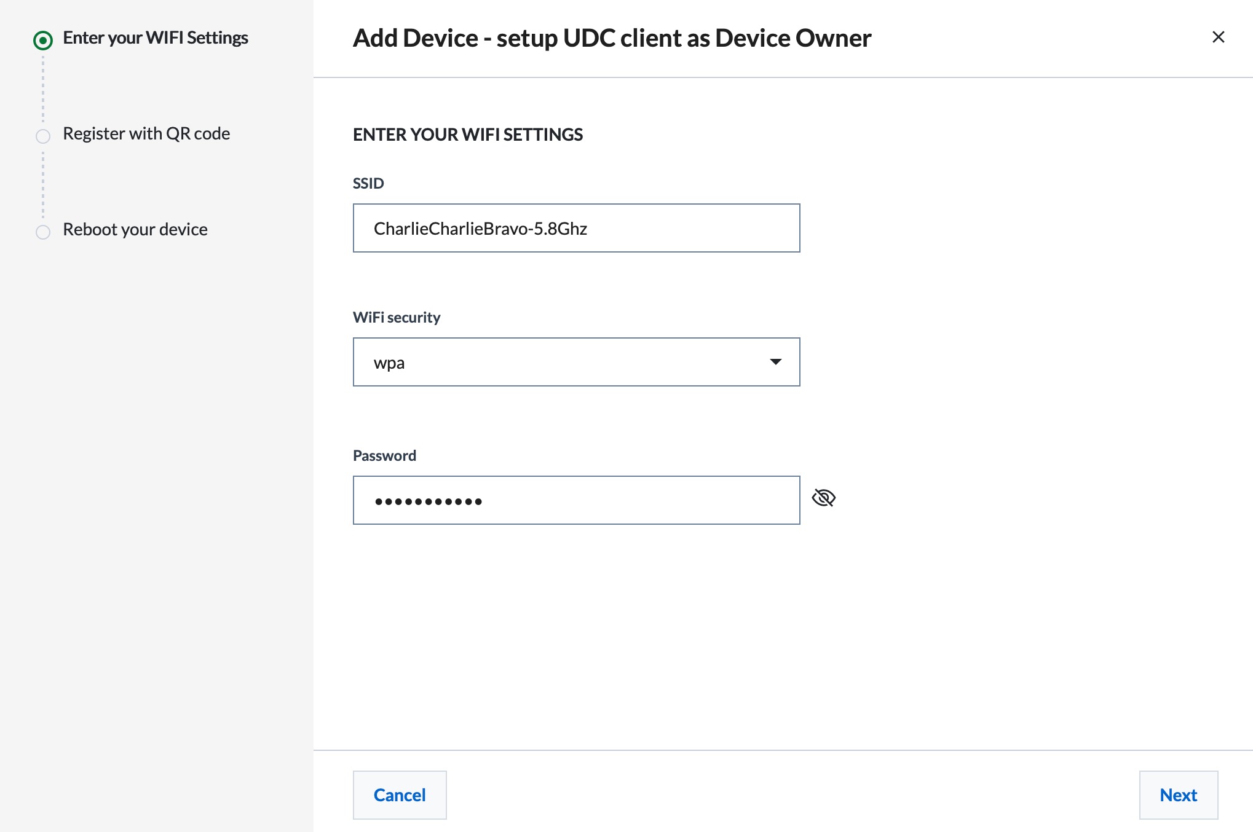
Task: Proceed with the Next button
Action: pyautogui.click(x=1178, y=795)
